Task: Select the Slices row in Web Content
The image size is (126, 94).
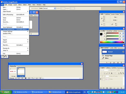Action: coord(112,58)
